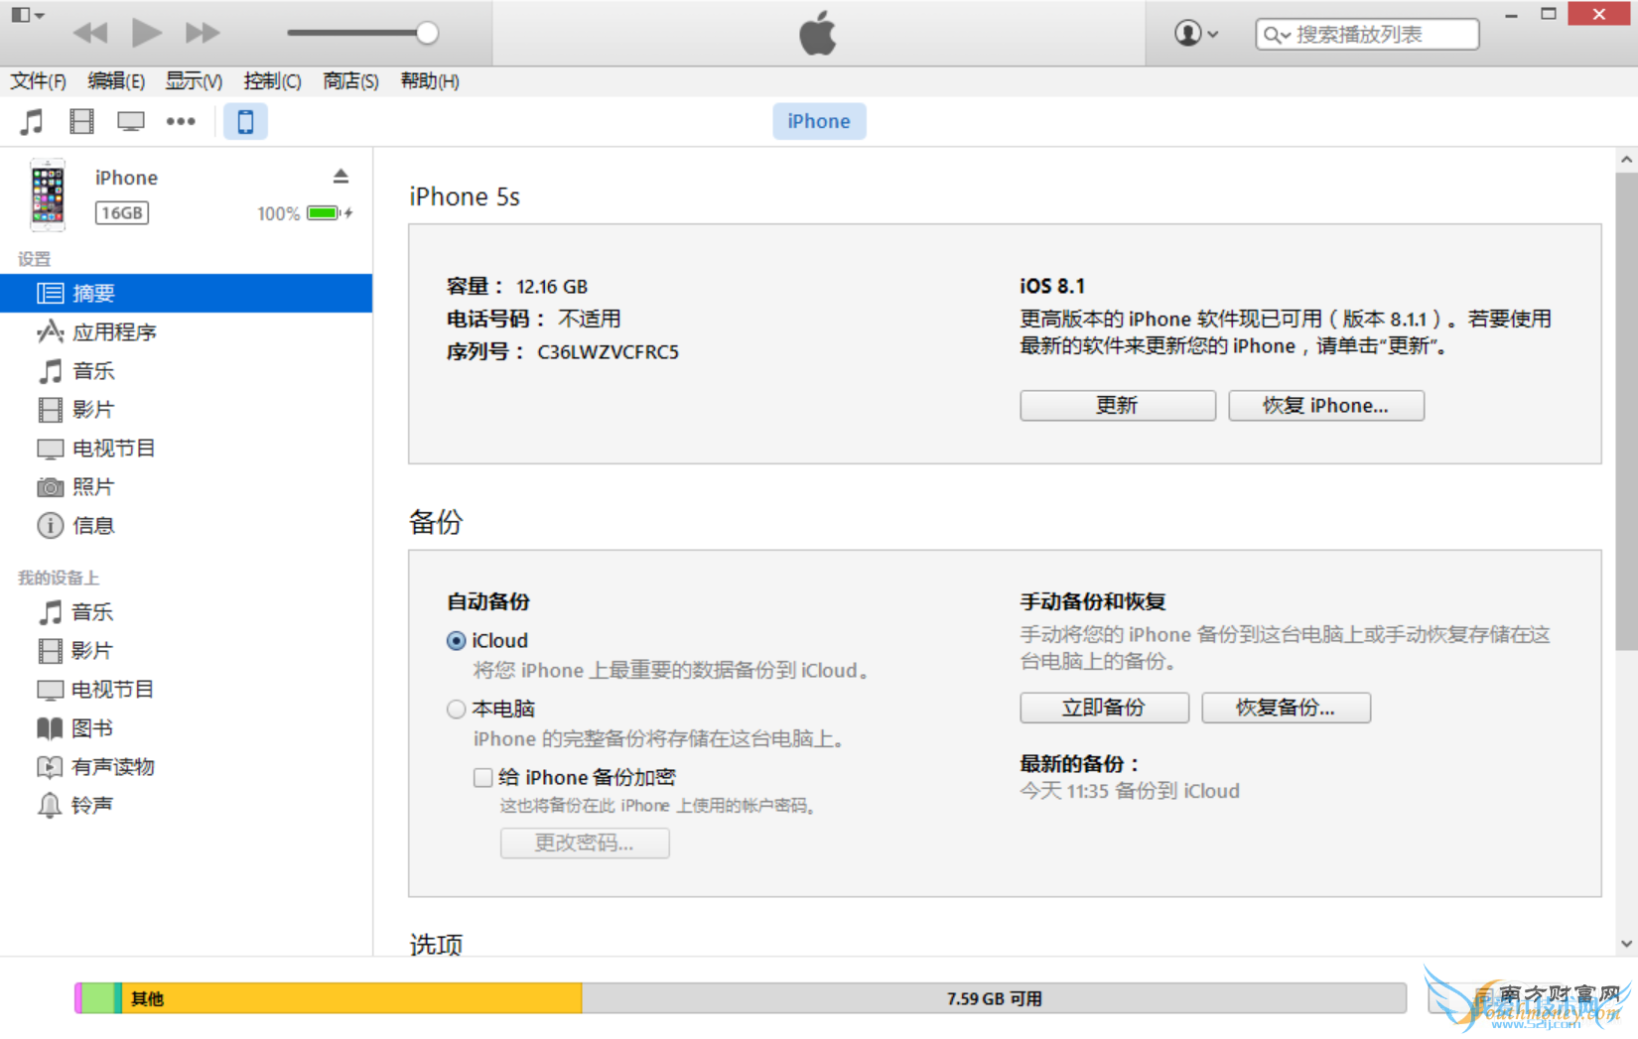Enable 给 iPhone 备份加密
Viewport: 1638px width, 1039px height.
tap(483, 777)
